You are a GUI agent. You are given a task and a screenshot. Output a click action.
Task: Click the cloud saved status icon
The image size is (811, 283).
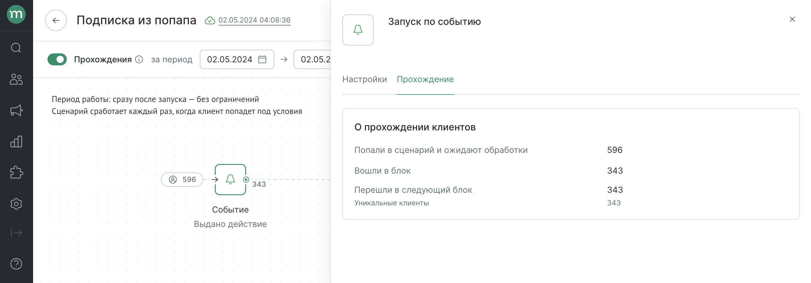coord(210,20)
